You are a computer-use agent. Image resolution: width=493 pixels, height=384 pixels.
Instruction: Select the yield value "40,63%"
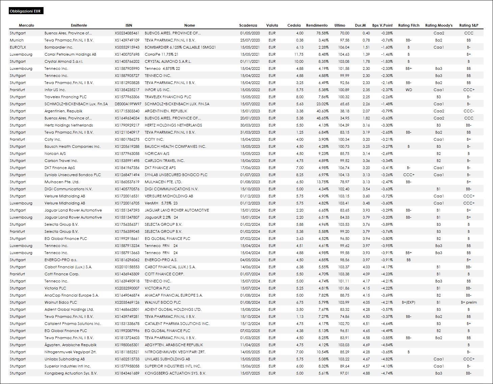(x=322, y=111)
